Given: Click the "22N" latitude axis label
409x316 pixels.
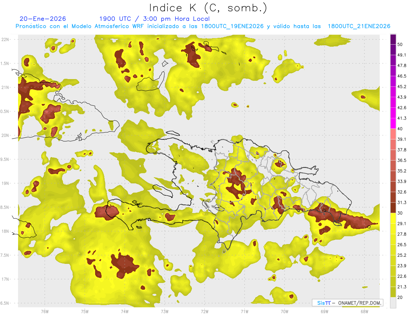Looking at the screenshot, I should click(x=6, y=39).
